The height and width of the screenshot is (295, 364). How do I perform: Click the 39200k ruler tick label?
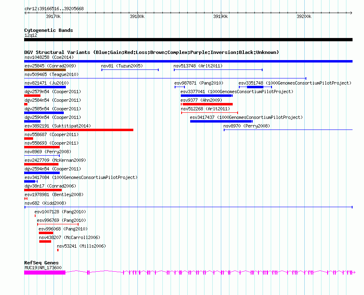tap(304, 16)
